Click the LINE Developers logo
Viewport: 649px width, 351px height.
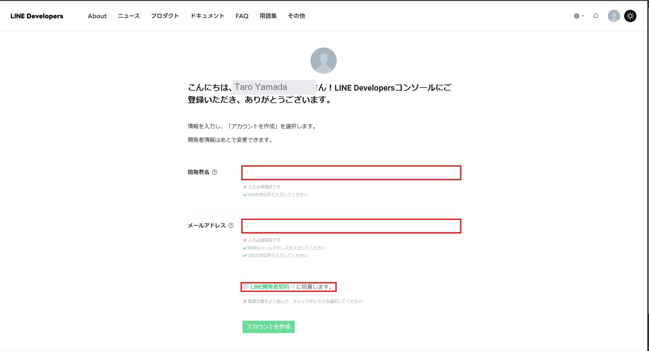pyautogui.click(x=37, y=16)
